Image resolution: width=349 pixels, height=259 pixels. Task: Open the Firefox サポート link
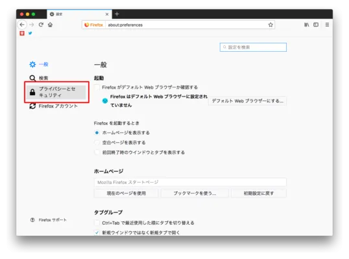(53, 220)
